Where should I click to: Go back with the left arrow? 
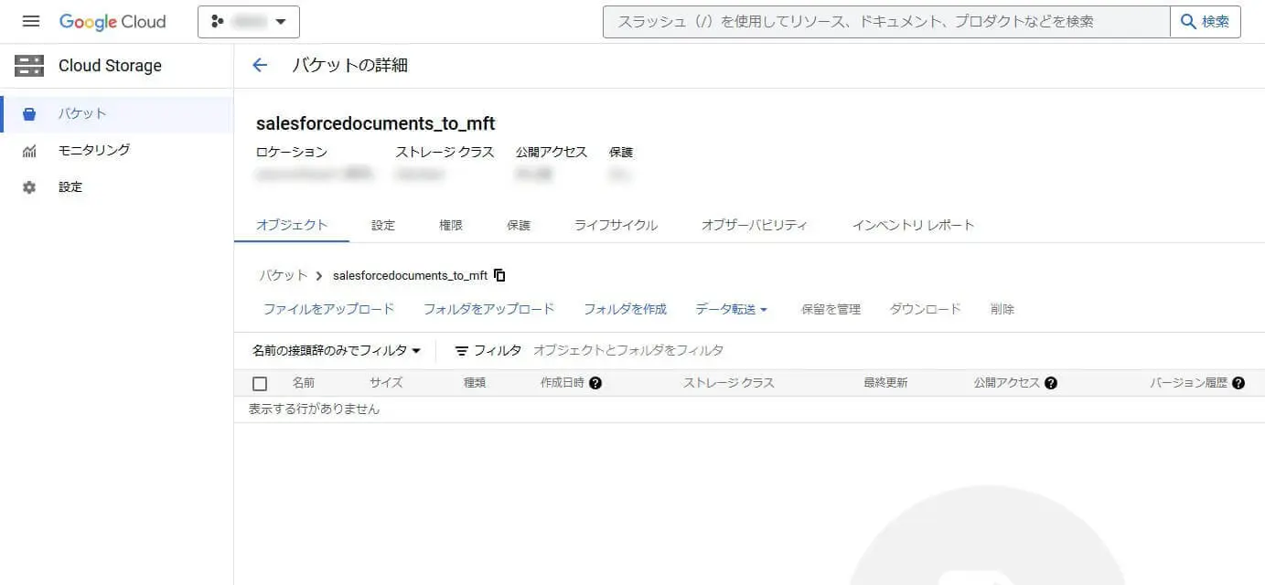(260, 65)
